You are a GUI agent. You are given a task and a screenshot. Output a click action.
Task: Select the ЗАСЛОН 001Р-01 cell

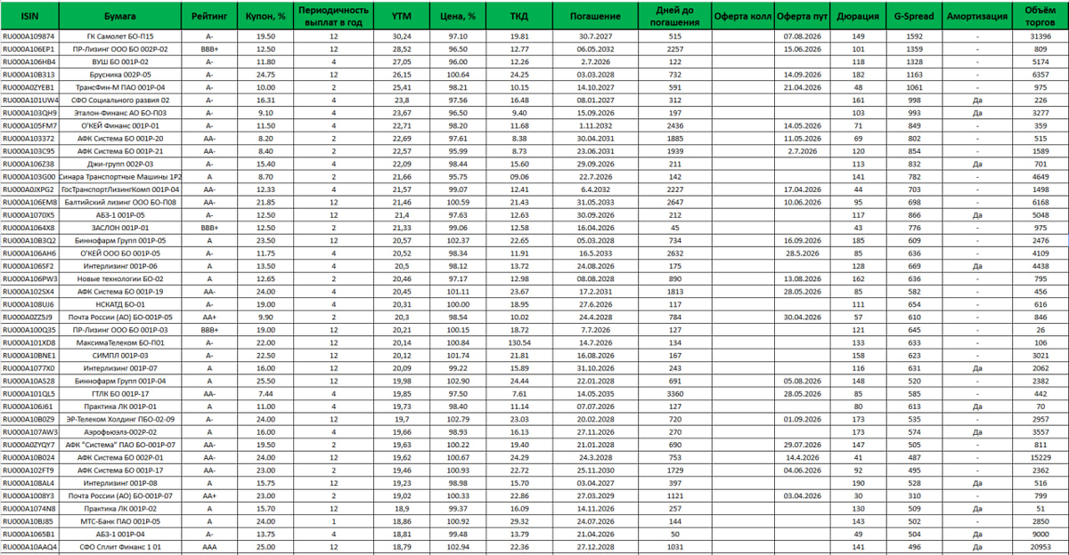(x=120, y=229)
